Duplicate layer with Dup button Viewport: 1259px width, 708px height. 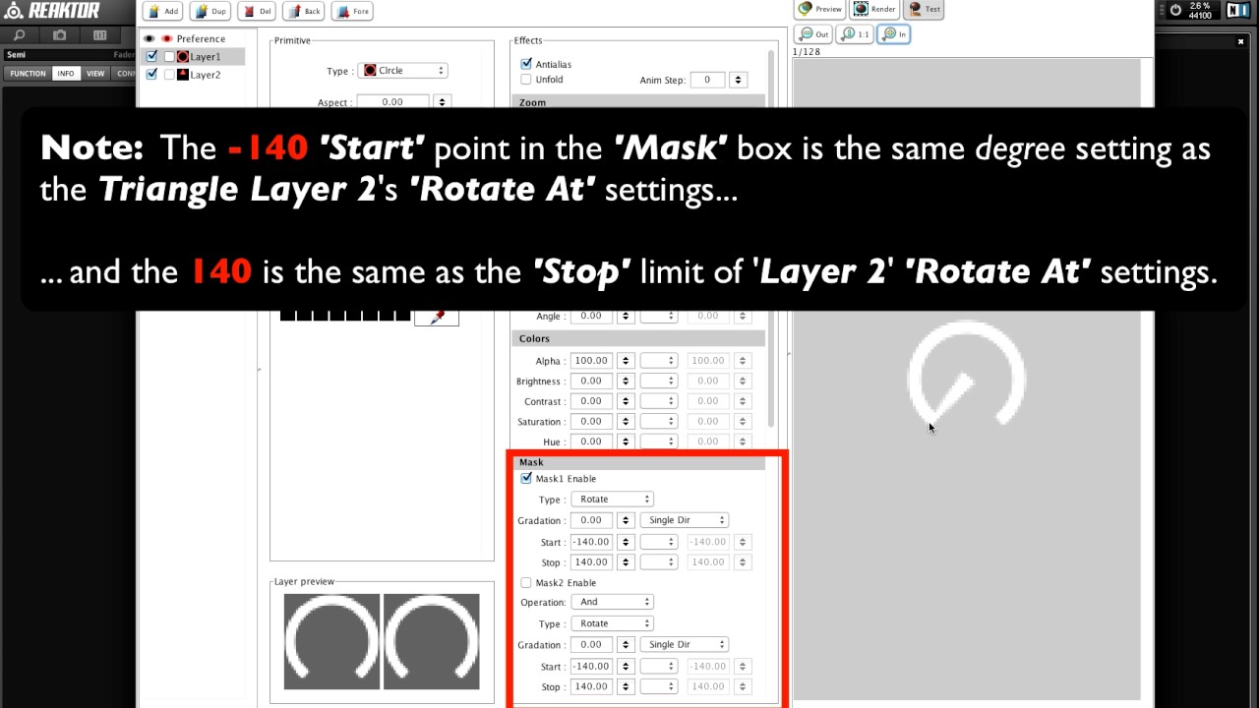[x=210, y=11]
